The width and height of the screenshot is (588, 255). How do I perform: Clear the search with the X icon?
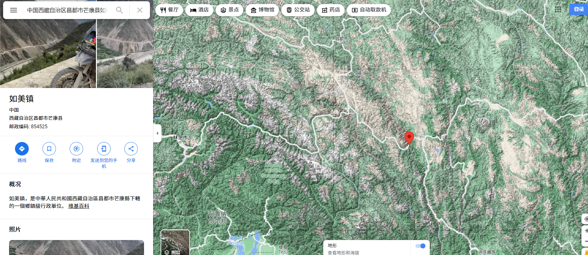tap(140, 10)
